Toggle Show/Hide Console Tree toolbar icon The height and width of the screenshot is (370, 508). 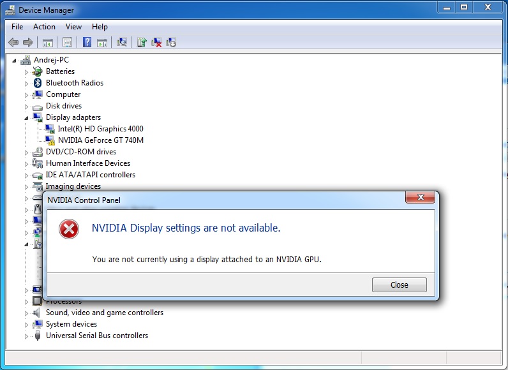pos(48,42)
